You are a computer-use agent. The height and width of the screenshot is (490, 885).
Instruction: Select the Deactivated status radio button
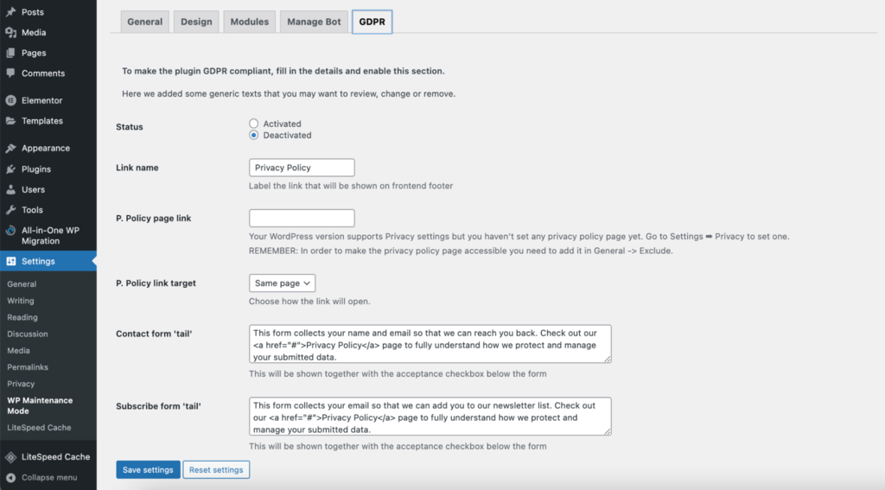click(254, 135)
